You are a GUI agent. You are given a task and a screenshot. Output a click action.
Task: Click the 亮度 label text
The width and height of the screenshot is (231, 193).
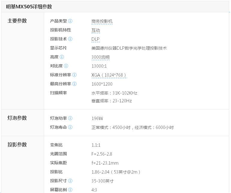(54, 57)
